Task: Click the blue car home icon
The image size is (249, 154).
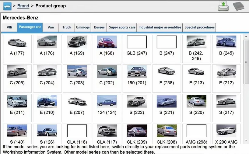Action: coord(7,6)
